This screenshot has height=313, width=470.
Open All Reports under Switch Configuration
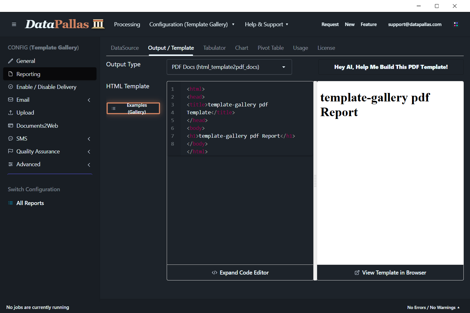[x=50, y=203]
